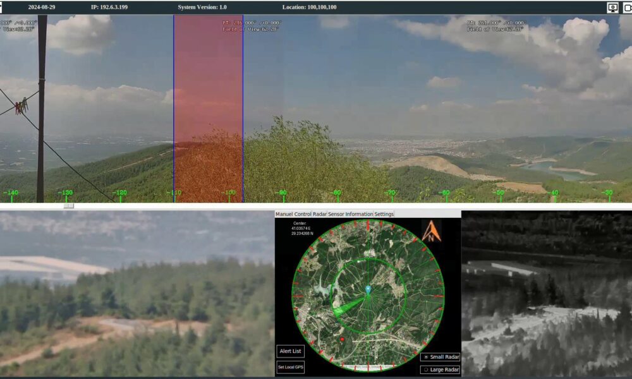Click the monitor display icon in top bar
Viewport: 632px width, 379px height.
pos(612,8)
